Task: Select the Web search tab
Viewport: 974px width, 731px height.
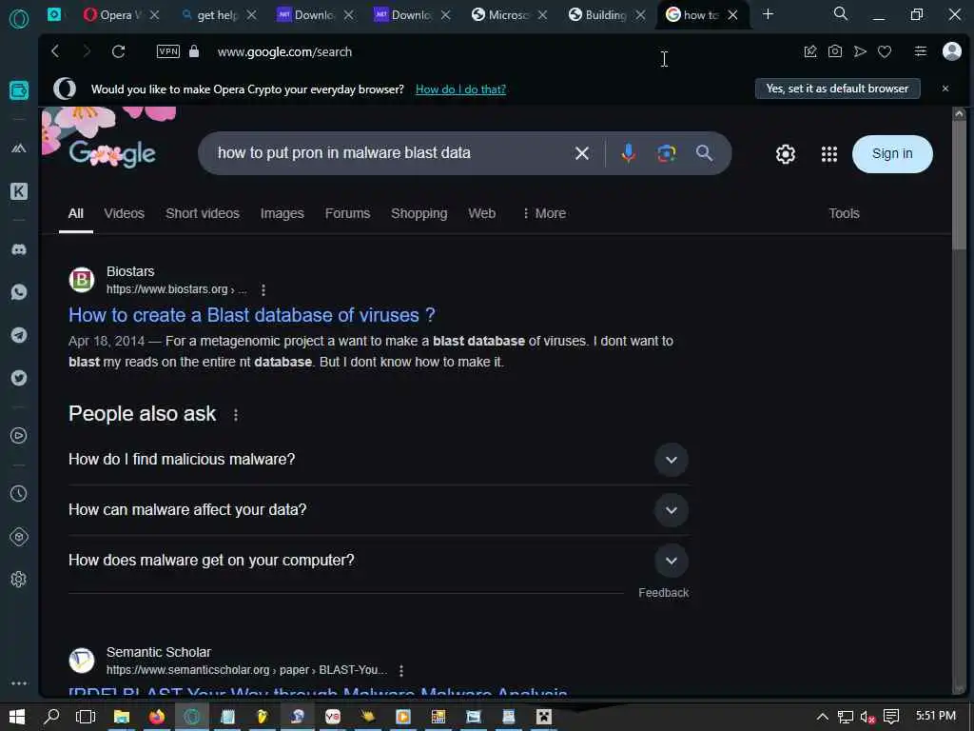Action: 482,213
